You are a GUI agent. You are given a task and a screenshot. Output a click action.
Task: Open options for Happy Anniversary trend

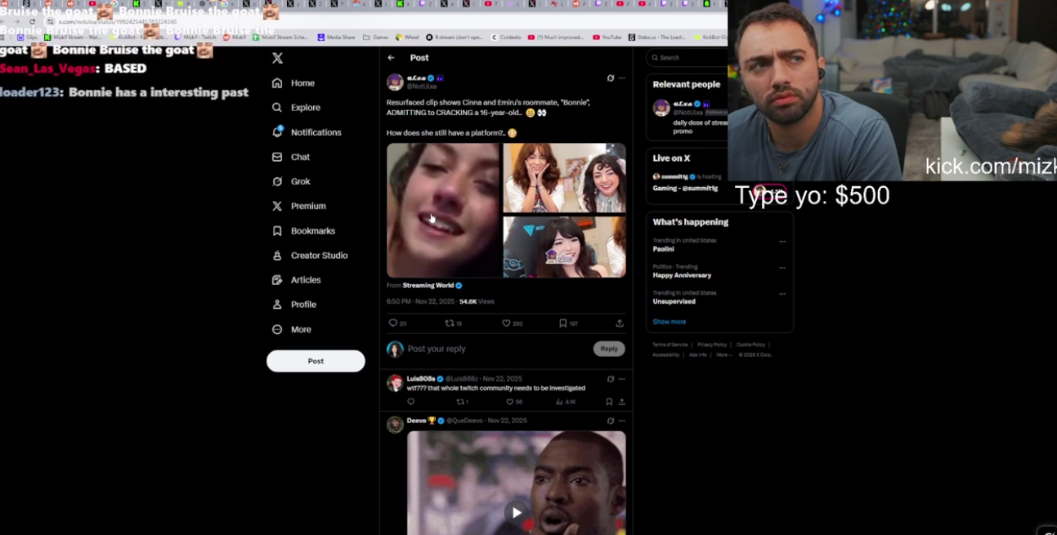point(782,268)
